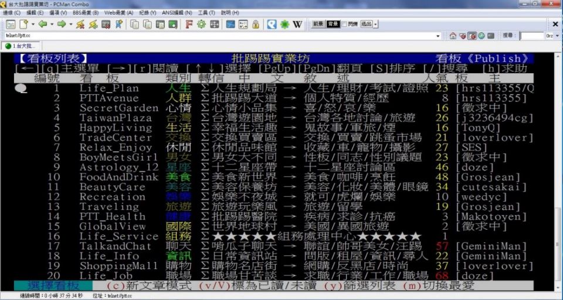Enable the 閃爍 blink checkbox

344,25
